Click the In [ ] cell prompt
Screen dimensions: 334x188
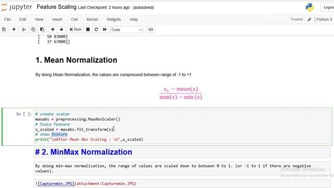coord(24,114)
